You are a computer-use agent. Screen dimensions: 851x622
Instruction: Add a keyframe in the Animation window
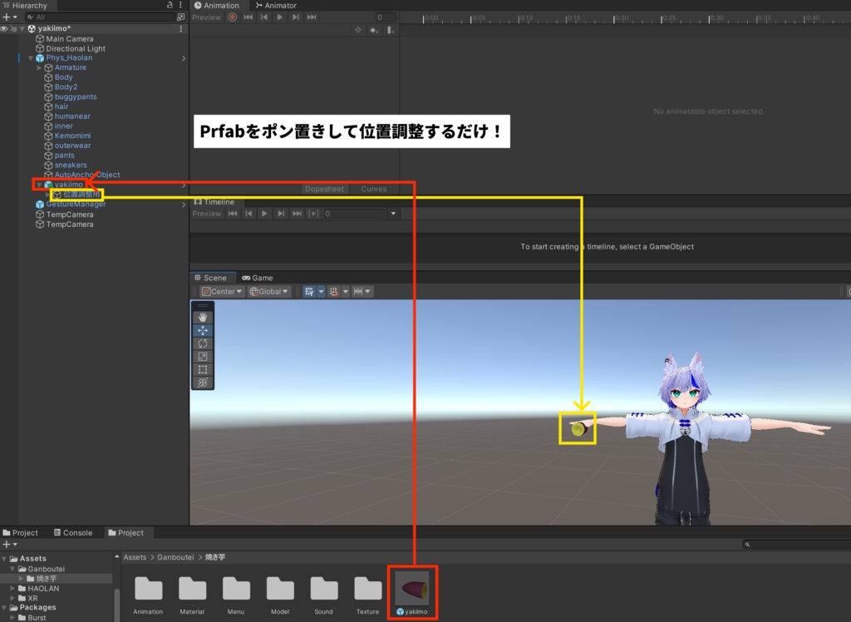point(374,30)
